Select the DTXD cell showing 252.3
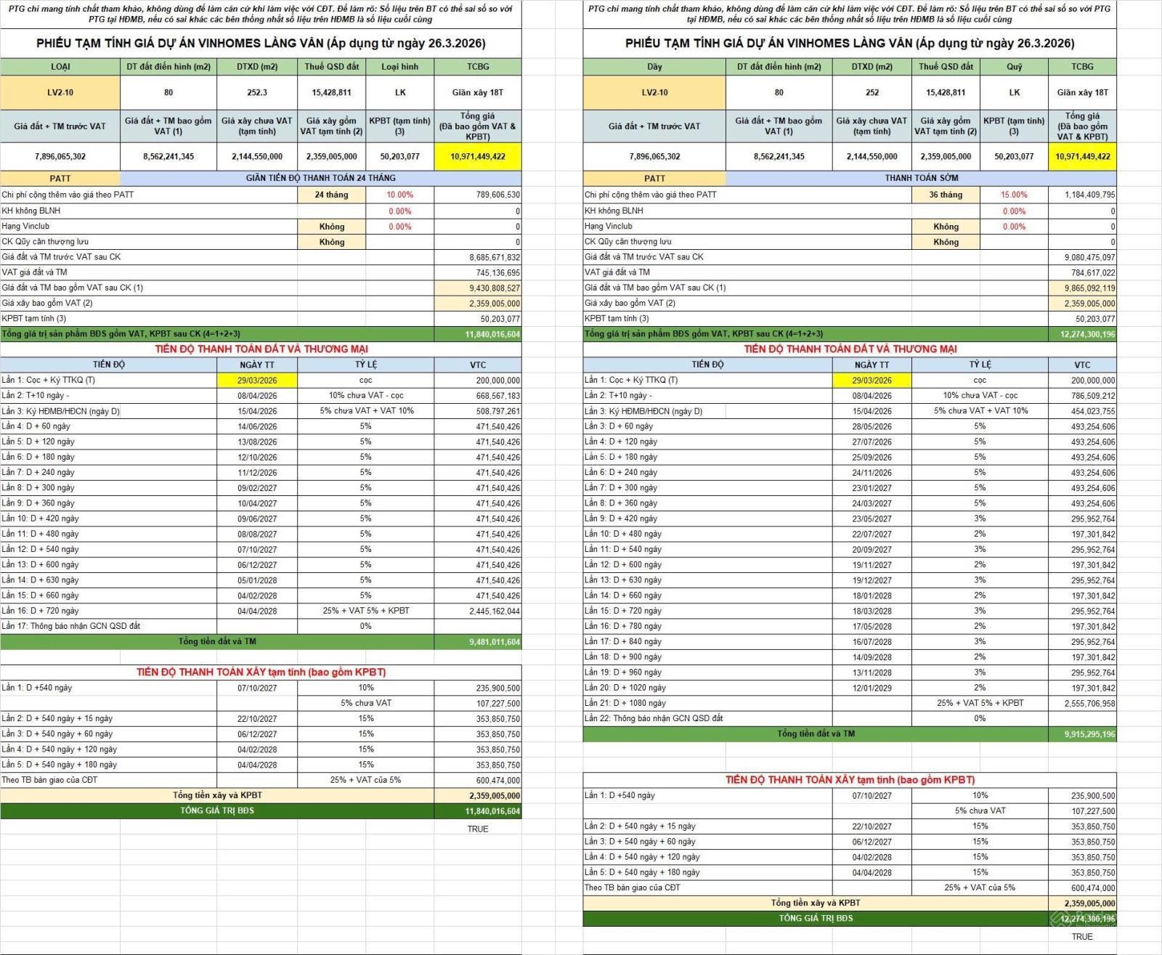The image size is (1162, 955). point(256,93)
